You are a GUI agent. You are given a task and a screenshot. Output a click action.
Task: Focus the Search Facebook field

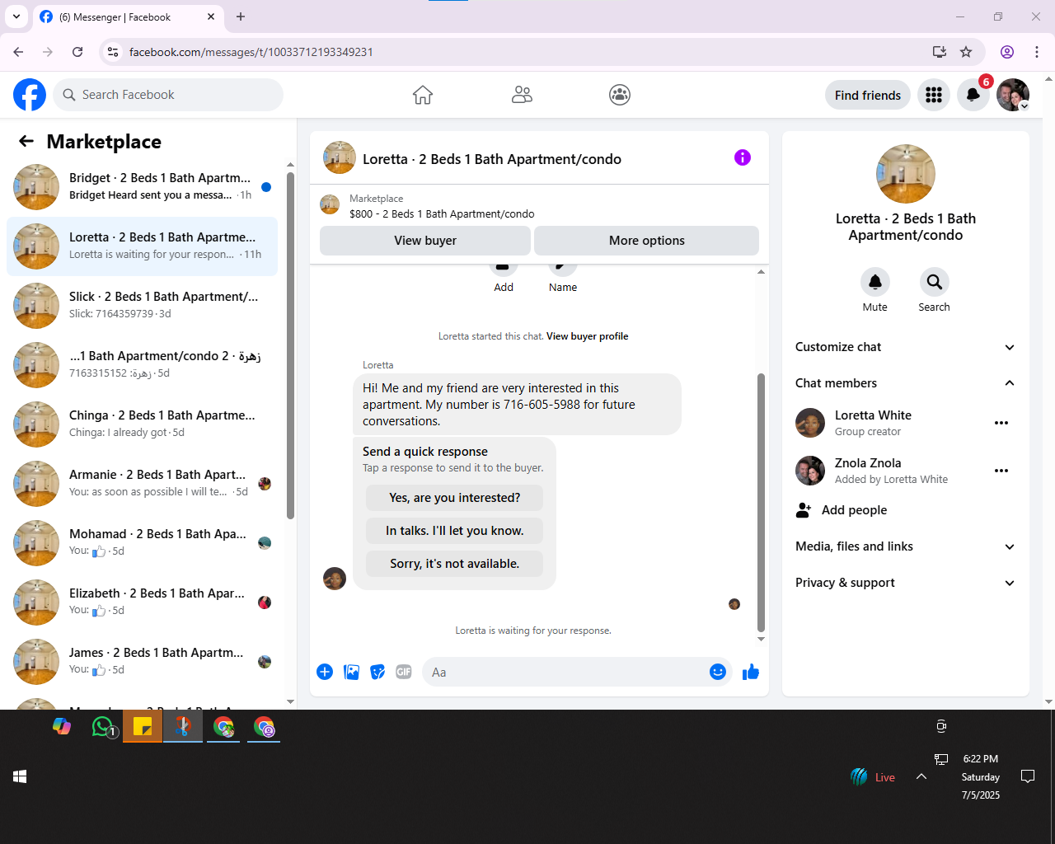tap(168, 95)
